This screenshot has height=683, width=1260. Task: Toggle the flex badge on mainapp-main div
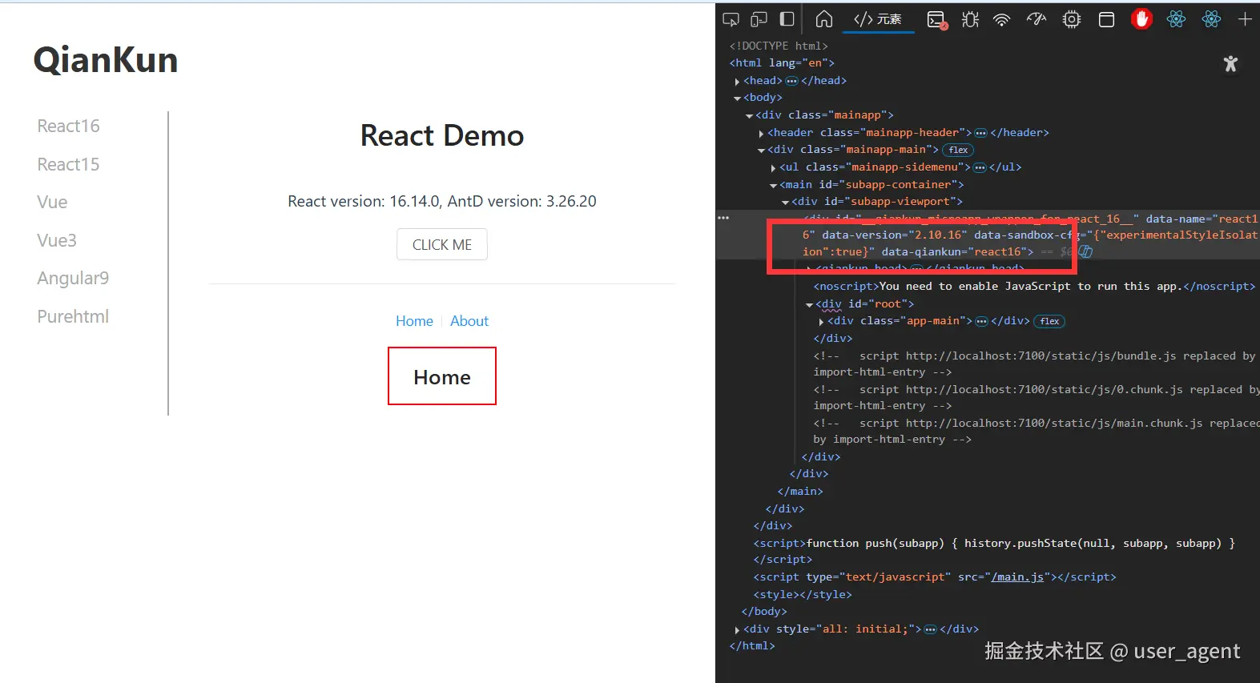(x=958, y=150)
